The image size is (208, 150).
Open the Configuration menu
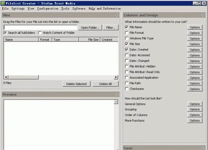coord(47,8)
